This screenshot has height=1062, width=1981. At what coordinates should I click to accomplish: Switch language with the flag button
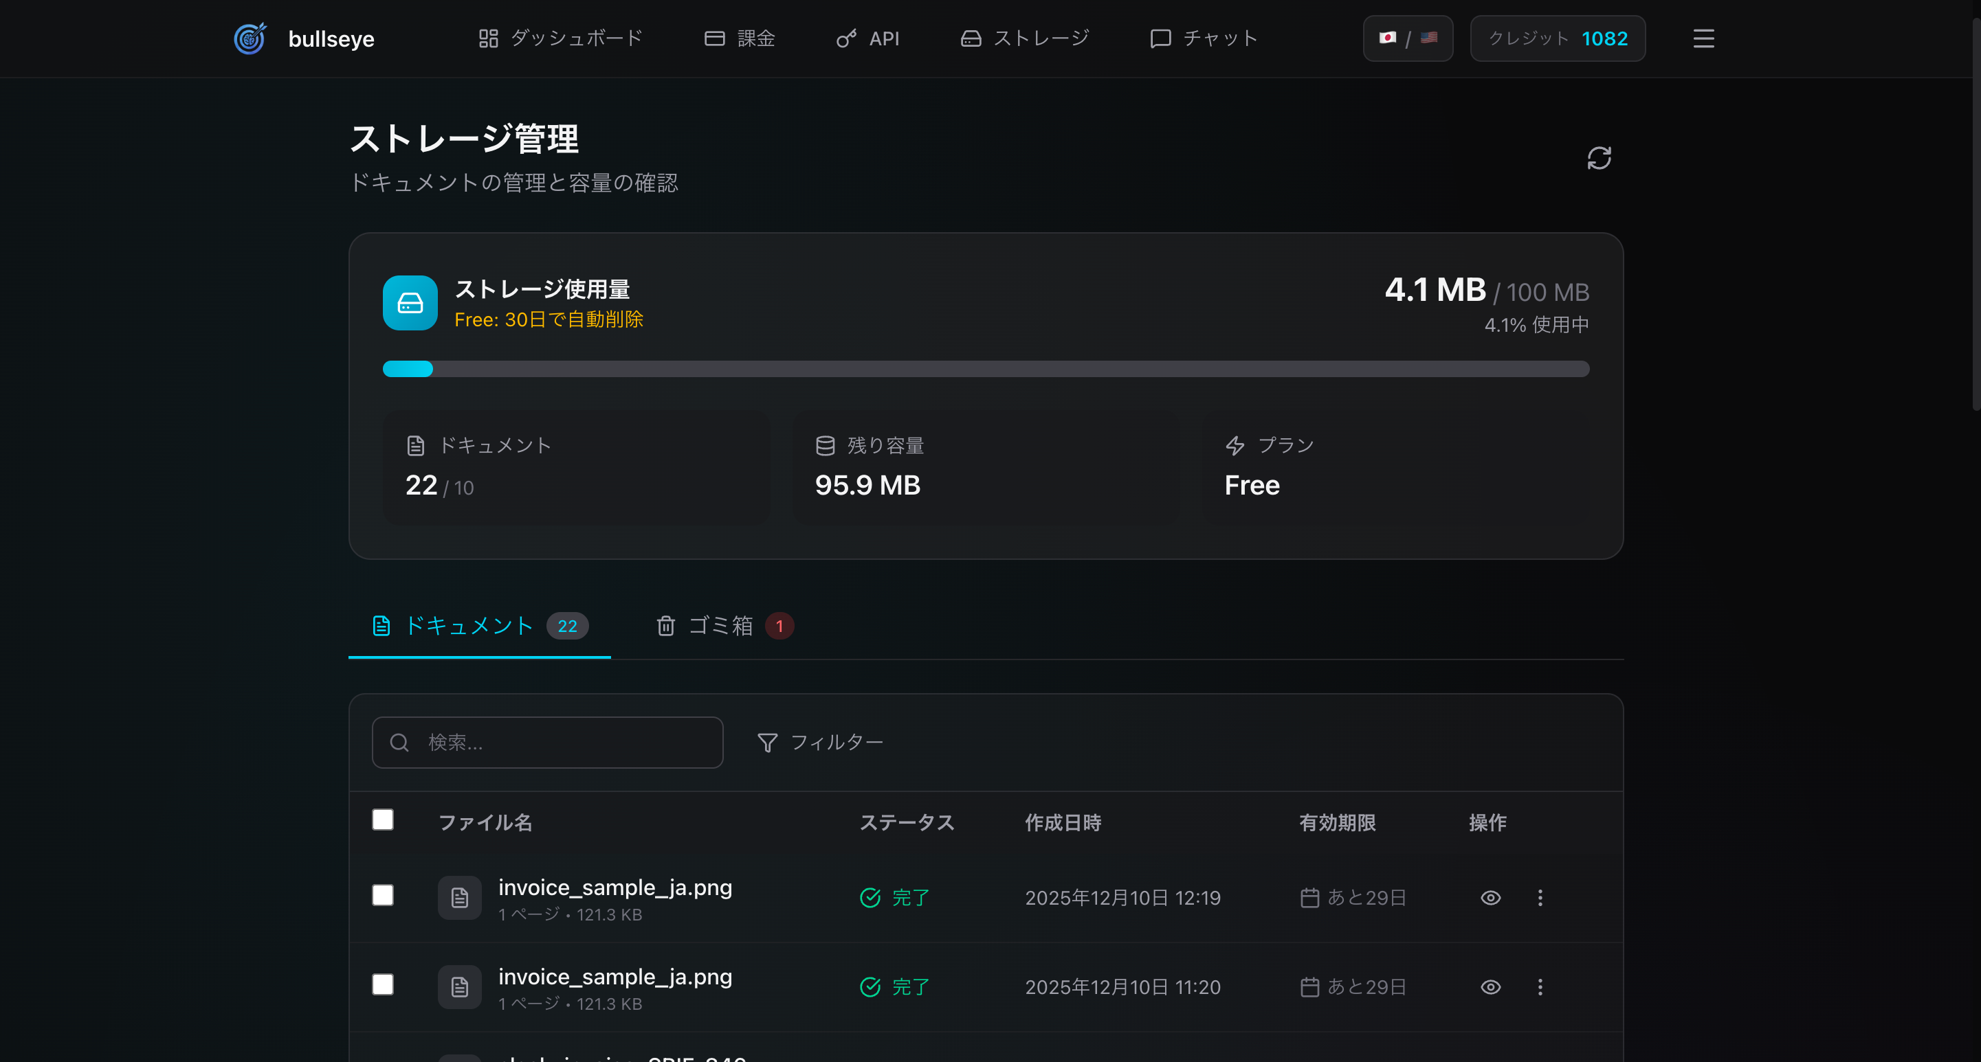[x=1407, y=38]
